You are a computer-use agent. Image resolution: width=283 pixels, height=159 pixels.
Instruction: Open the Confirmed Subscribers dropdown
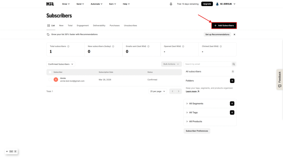coord(61,64)
